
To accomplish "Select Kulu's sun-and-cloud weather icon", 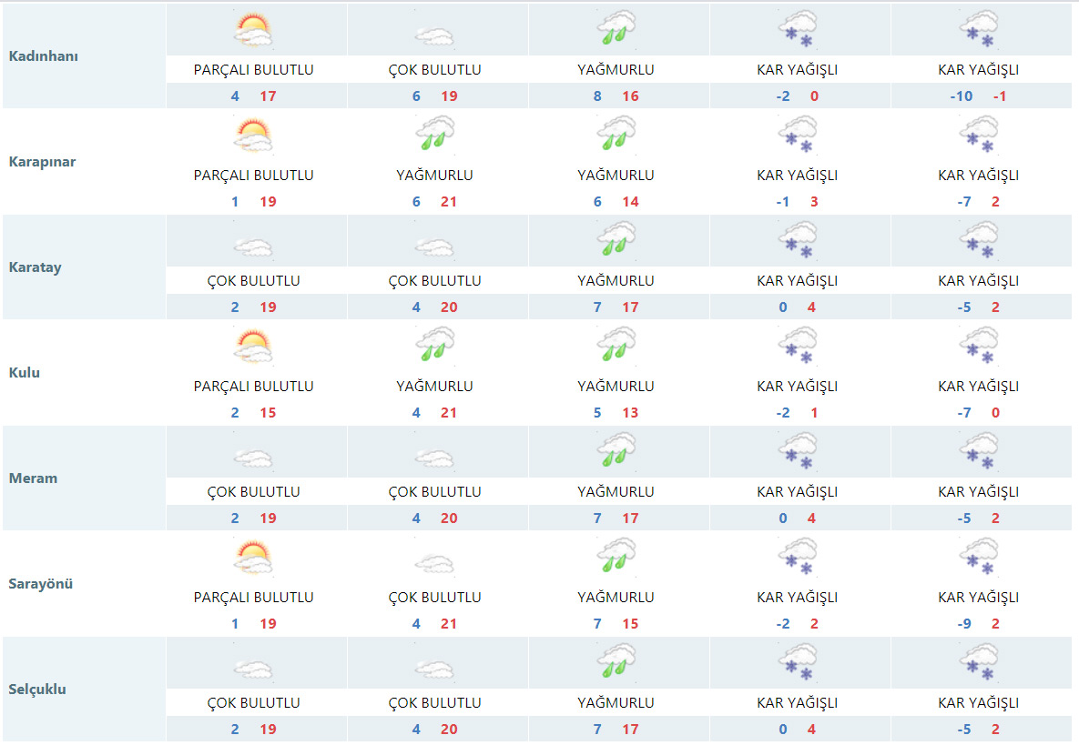I will click(x=253, y=347).
